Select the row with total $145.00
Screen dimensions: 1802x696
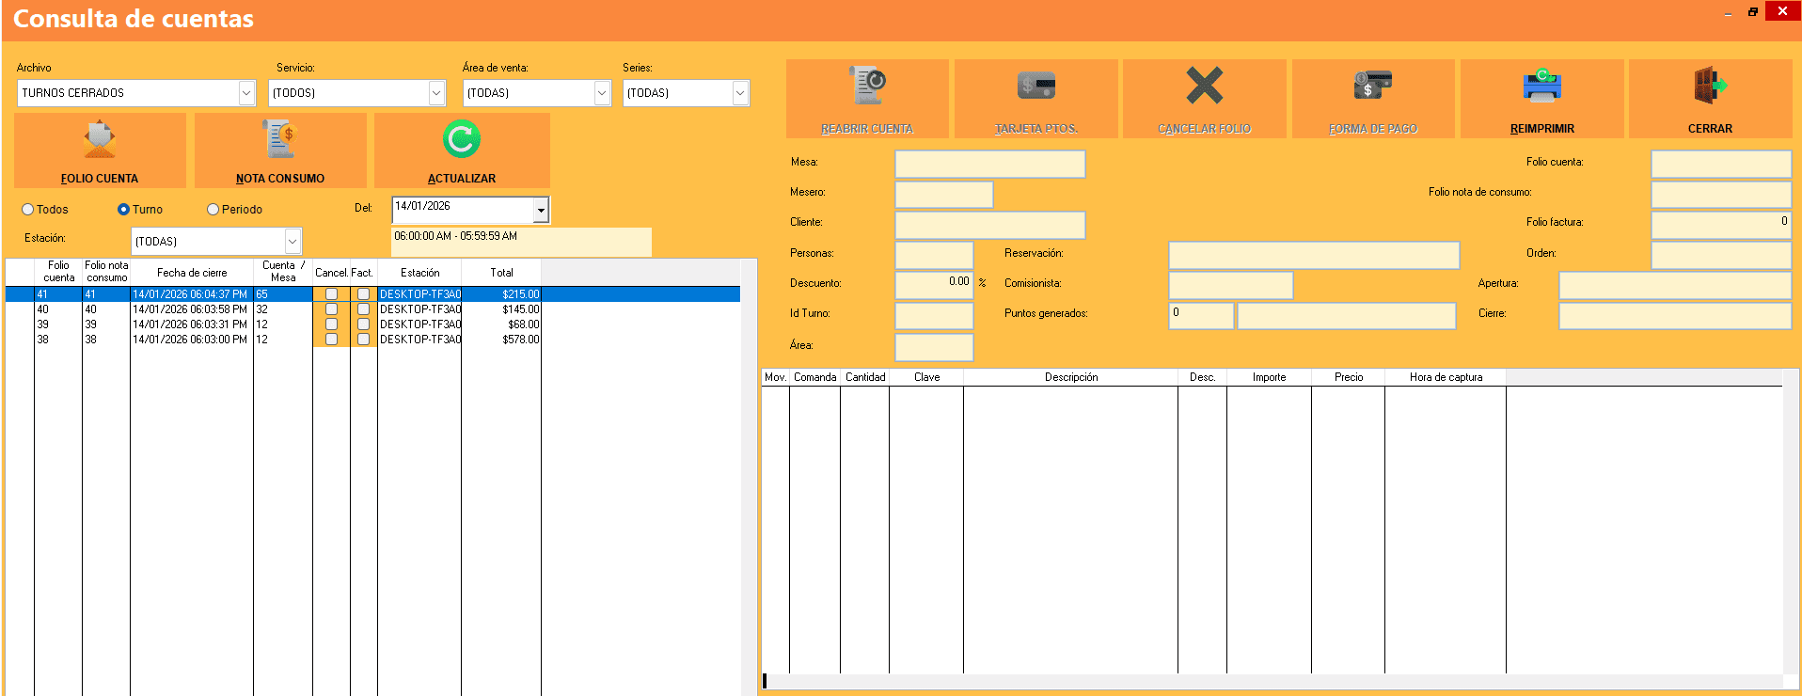[x=372, y=309]
